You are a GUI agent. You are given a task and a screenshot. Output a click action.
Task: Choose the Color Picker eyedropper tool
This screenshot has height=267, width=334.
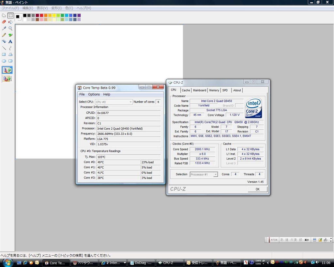pos(4,28)
